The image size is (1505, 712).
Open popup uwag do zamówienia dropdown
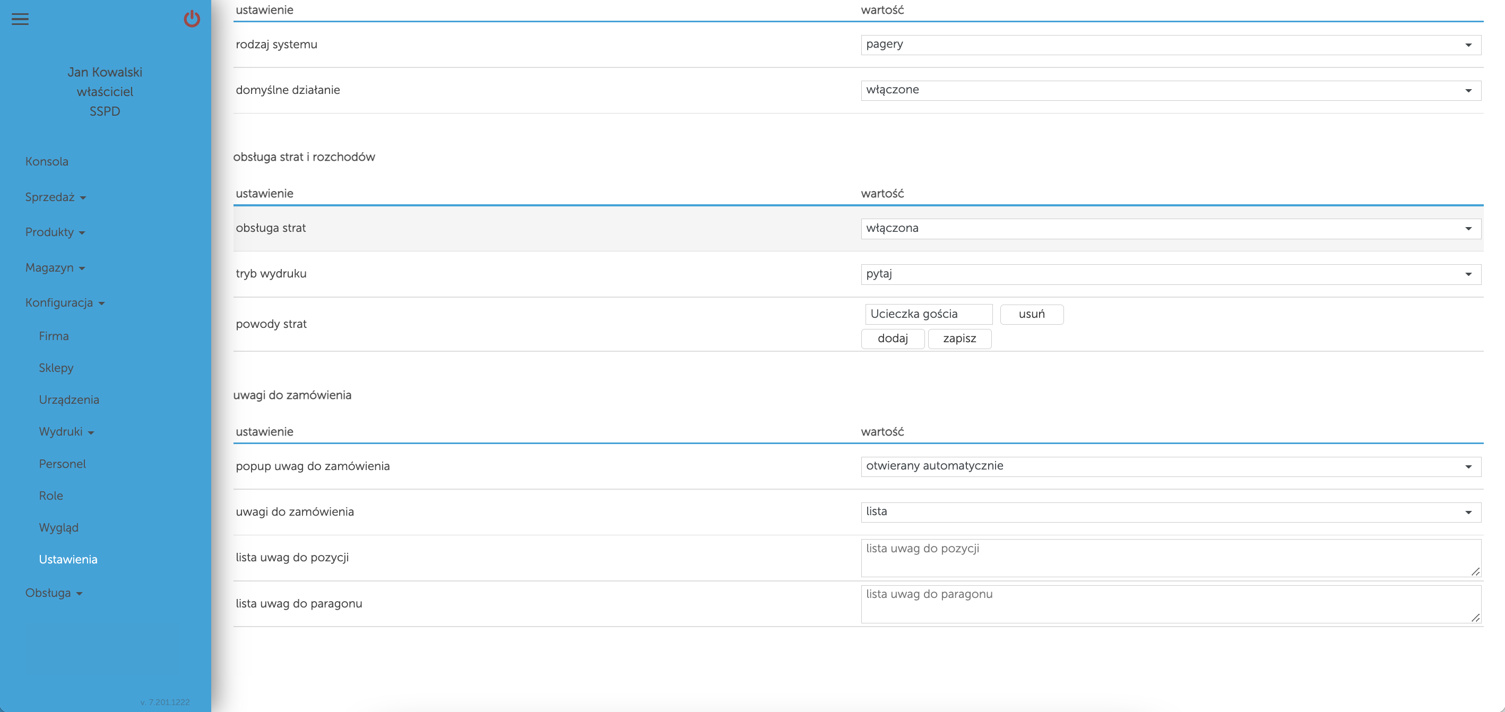pyautogui.click(x=1170, y=467)
